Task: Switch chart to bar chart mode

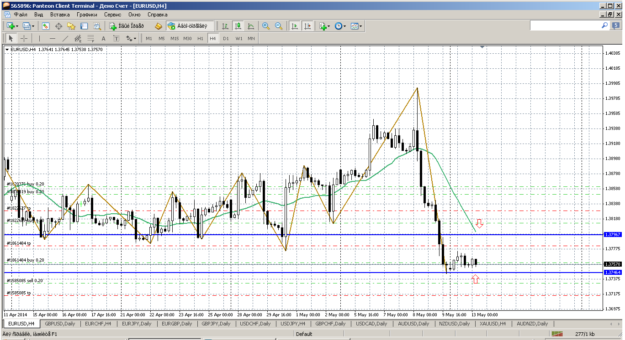Action: (225, 26)
